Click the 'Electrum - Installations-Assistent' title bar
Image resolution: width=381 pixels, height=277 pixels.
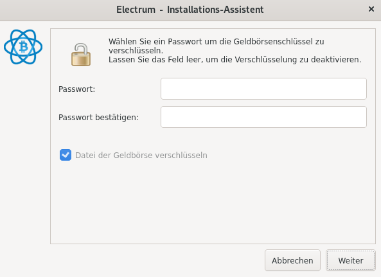(x=190, y=10)
